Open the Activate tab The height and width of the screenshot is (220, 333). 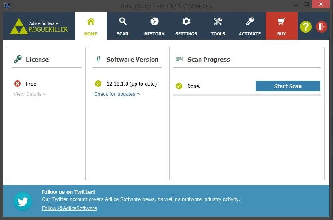[x=250, y=26]
